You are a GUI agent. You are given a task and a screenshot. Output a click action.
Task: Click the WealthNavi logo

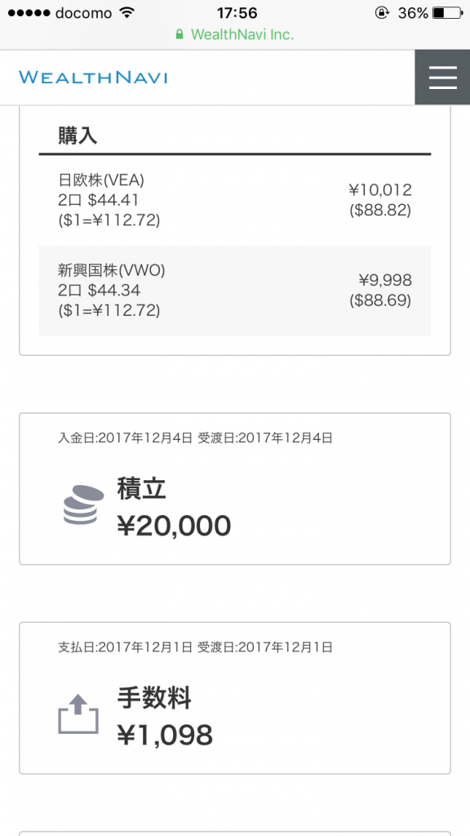pos(93,78)
